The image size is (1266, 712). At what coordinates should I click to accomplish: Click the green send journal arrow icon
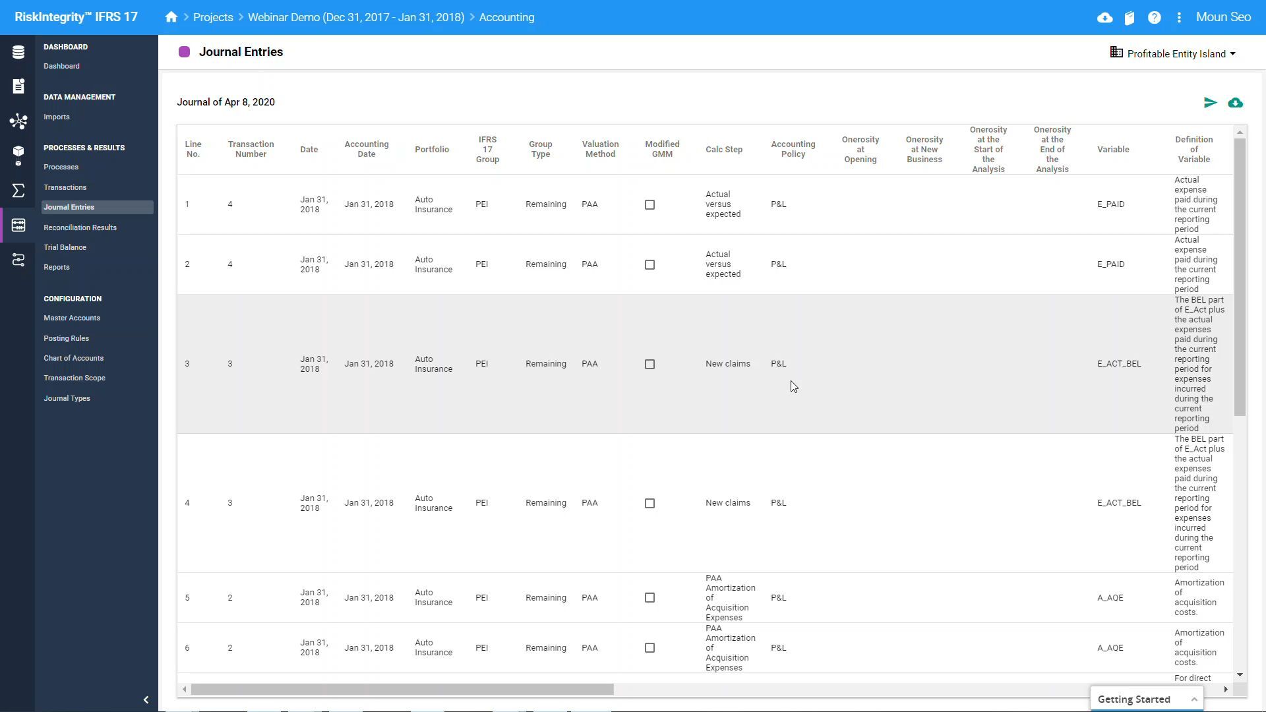click(1210, 103)
